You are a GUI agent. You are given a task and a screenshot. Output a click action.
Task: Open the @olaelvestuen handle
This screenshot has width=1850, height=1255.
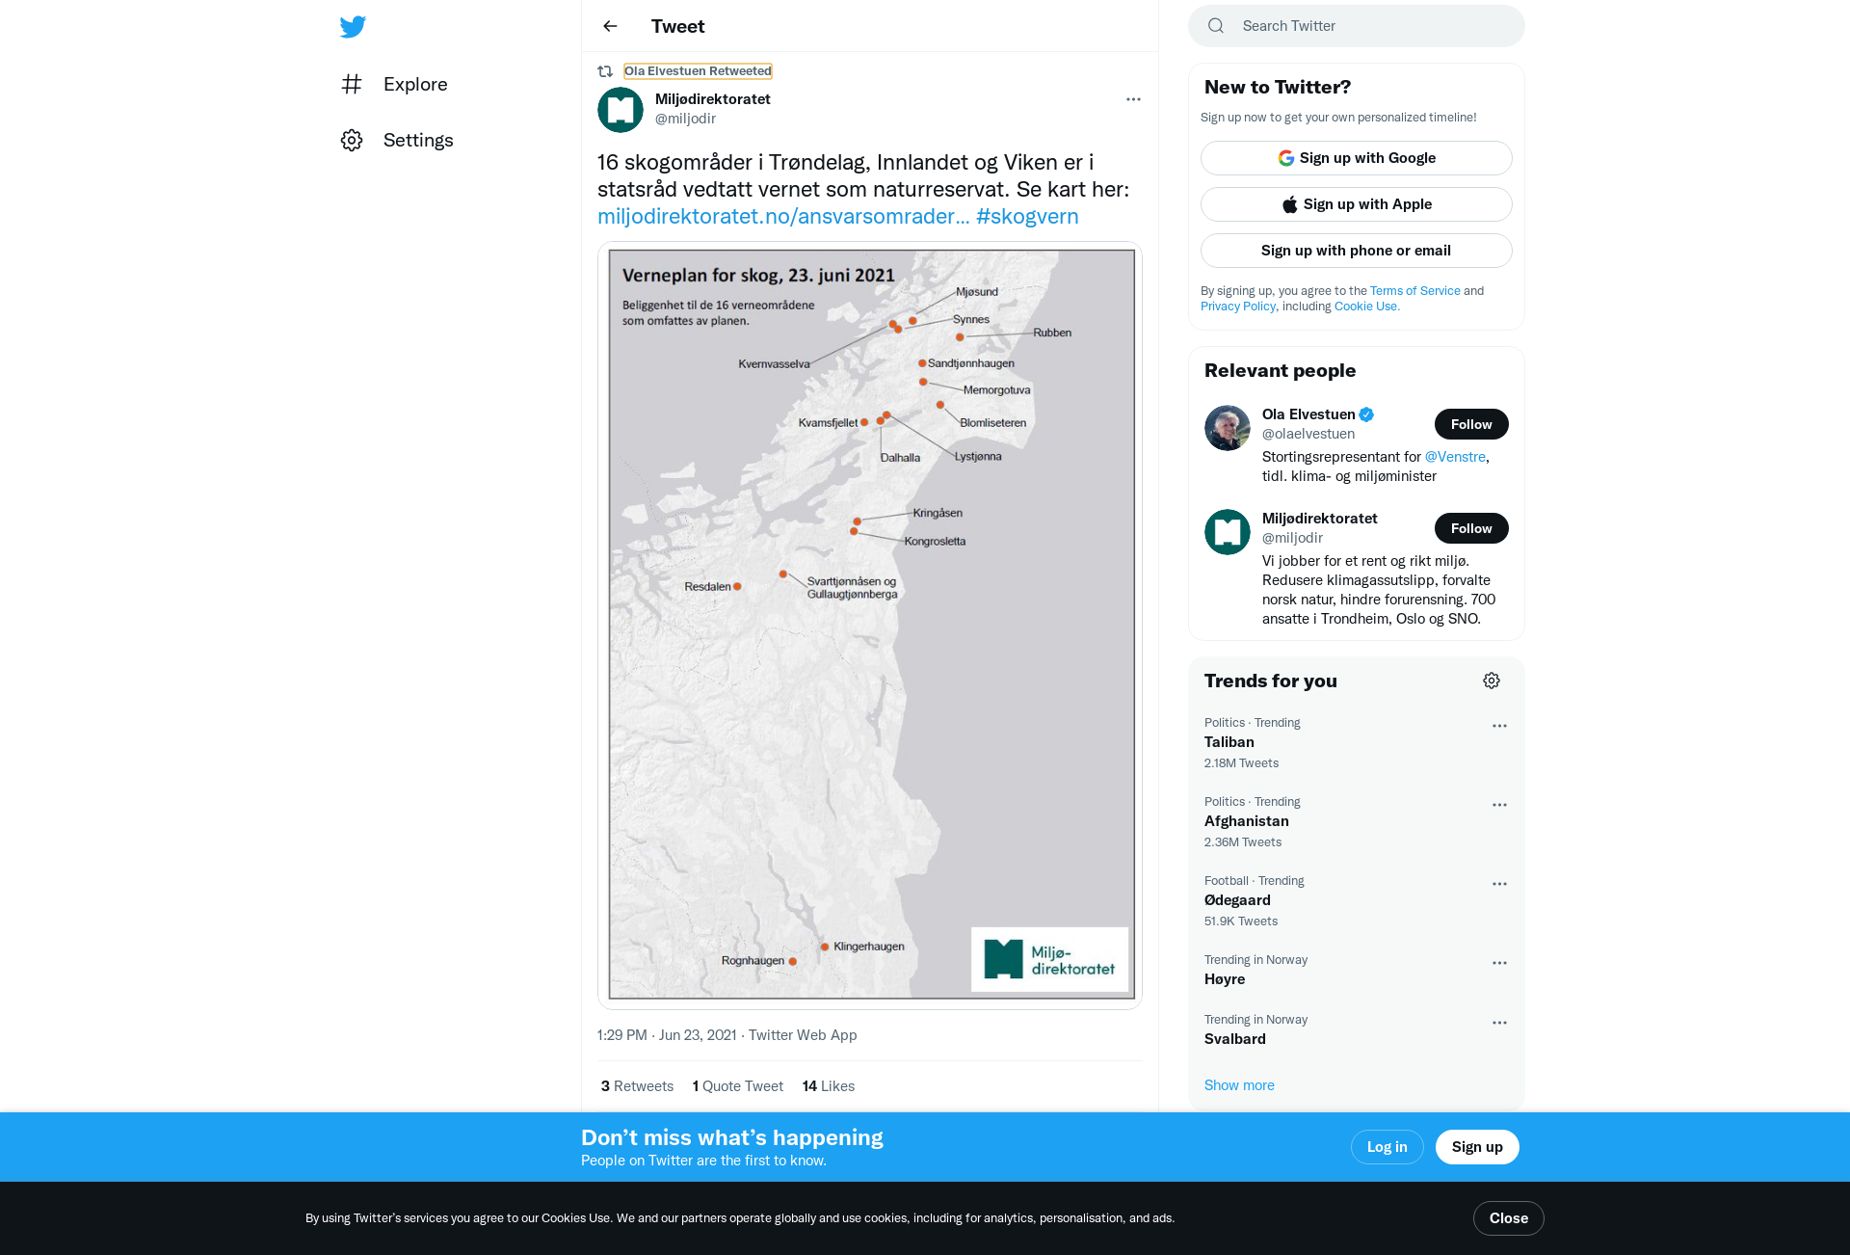[x=1308, y=434]
